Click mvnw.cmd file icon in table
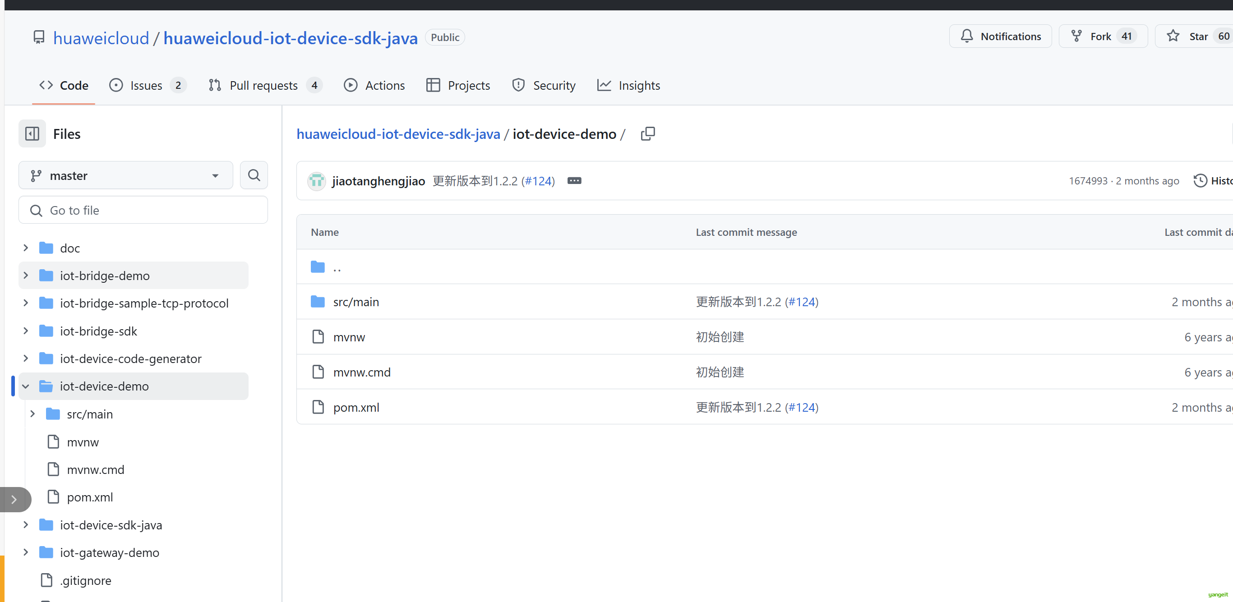The height and width of the screenshot is (602, 1233). [318, 372]
